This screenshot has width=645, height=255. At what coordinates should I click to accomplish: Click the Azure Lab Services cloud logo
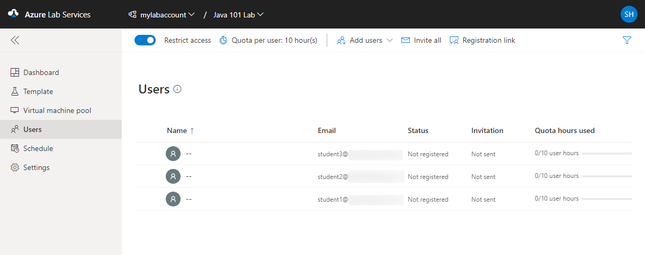coord(13,14)
